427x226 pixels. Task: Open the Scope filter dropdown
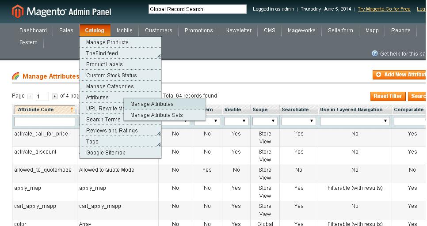pyautogui.click(x=264, y=121)
